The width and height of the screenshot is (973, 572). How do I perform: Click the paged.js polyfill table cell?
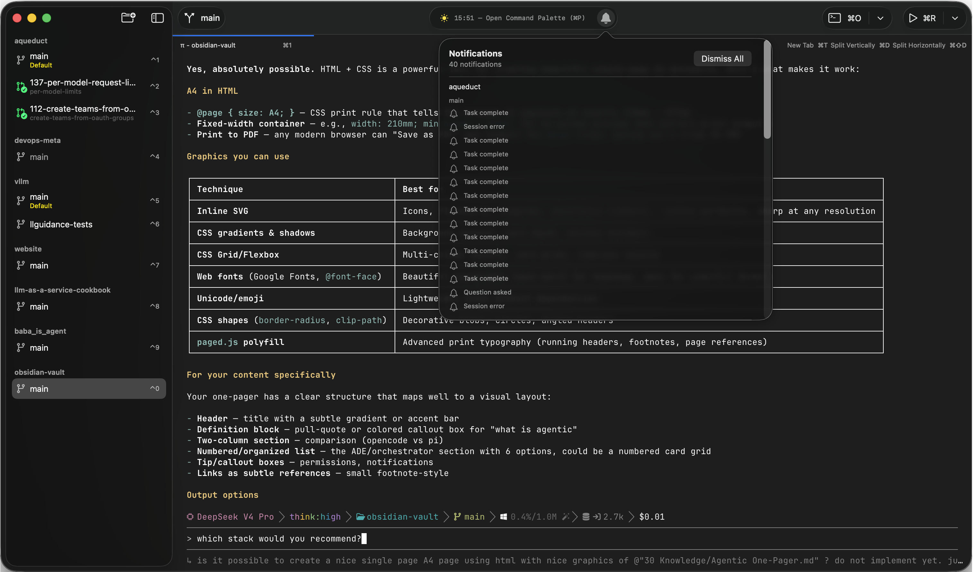292,342
